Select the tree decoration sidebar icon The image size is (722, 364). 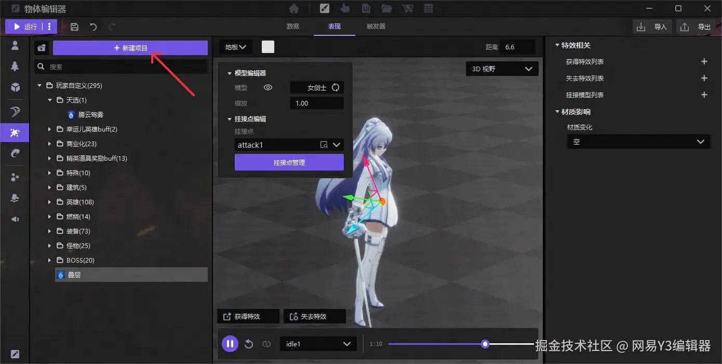(x=15, y=66)
